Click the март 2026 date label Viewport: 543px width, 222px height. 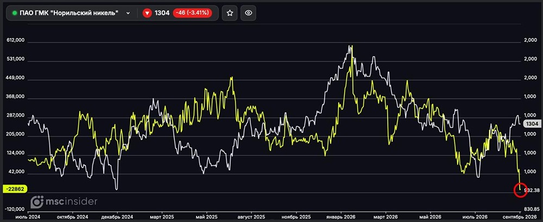pos(385,217)
